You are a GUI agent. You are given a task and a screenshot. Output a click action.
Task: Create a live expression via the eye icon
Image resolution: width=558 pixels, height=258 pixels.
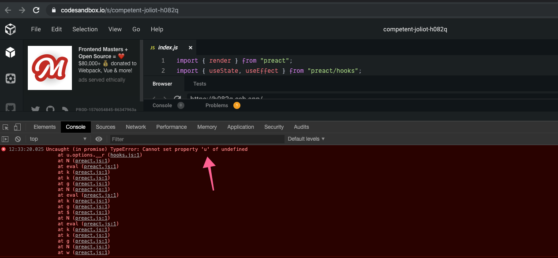click(x=99, y=138)
